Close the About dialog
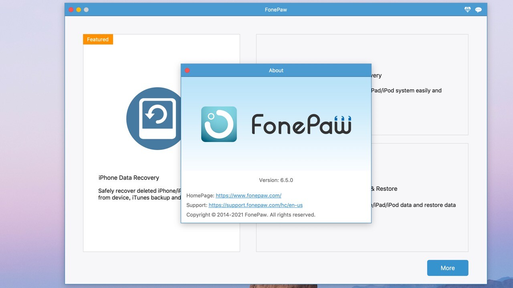The image size is (513, 288). click(187, 70)
